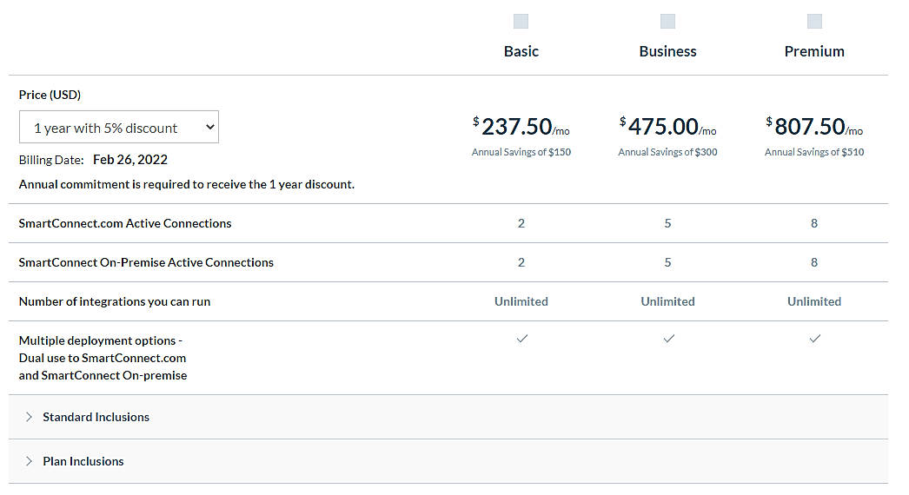This screenshot has height=495, width=909.
Task: Click the Premium plan heading
Action: pyautogui.click(x=814, y=51)
